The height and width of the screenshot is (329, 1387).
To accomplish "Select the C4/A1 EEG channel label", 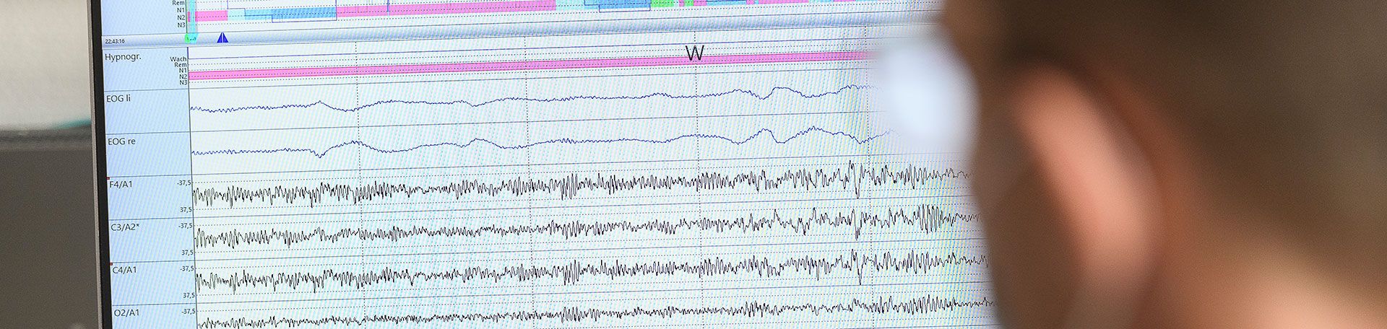I will pos(124,270).
